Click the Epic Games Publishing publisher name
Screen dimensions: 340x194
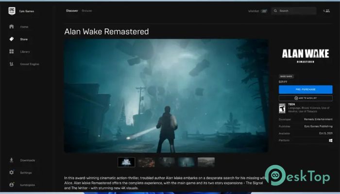point(318,126)
